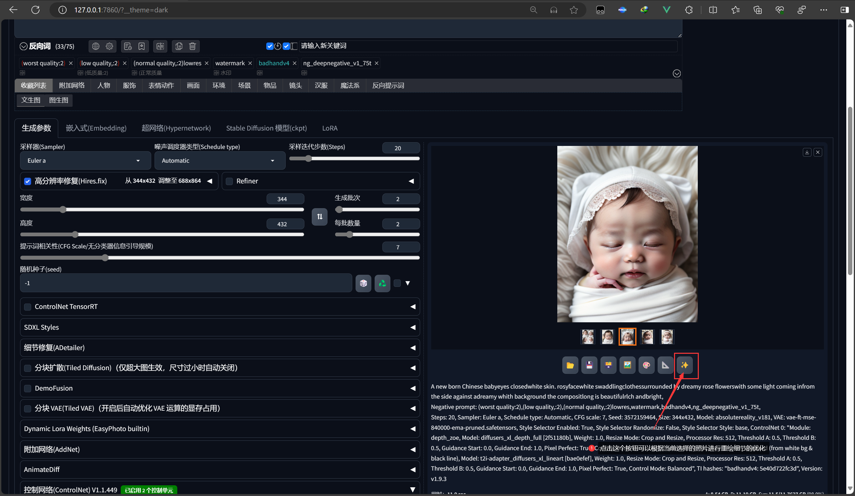Open Stable Diffusion 模型 ckpt tab
This screenshot has height=496, width=855.
click(x=266, y=128)
